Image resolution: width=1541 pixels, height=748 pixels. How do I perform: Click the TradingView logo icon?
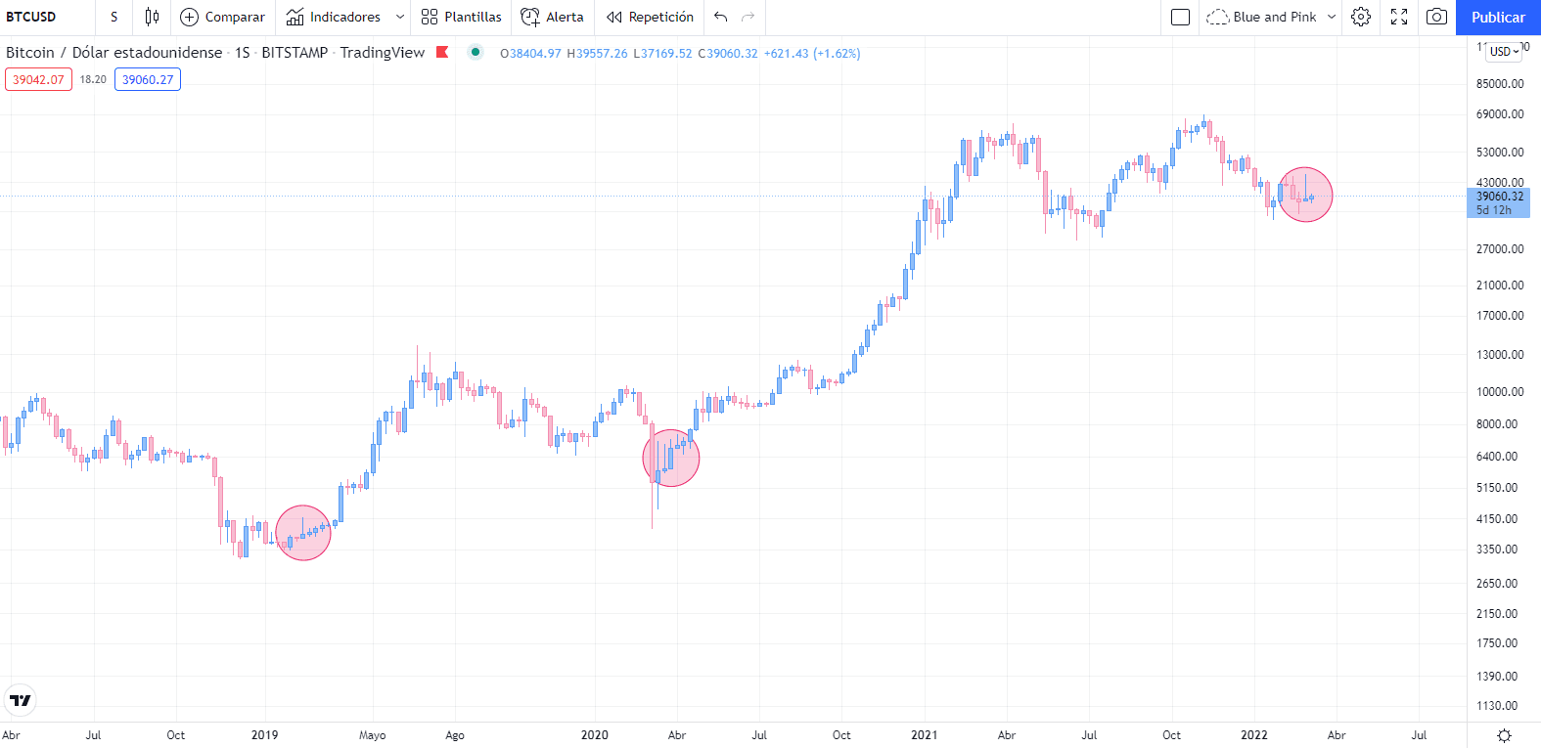[x=20, y=700]
